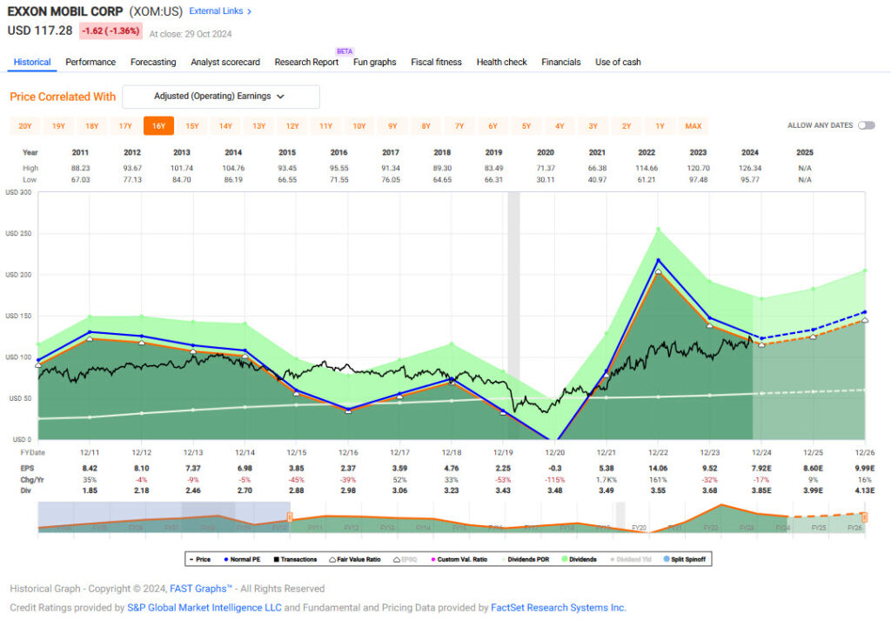Screen dimensions: 891x620
Task: Select the 5Y time range
Action: (x=526, y=126)
